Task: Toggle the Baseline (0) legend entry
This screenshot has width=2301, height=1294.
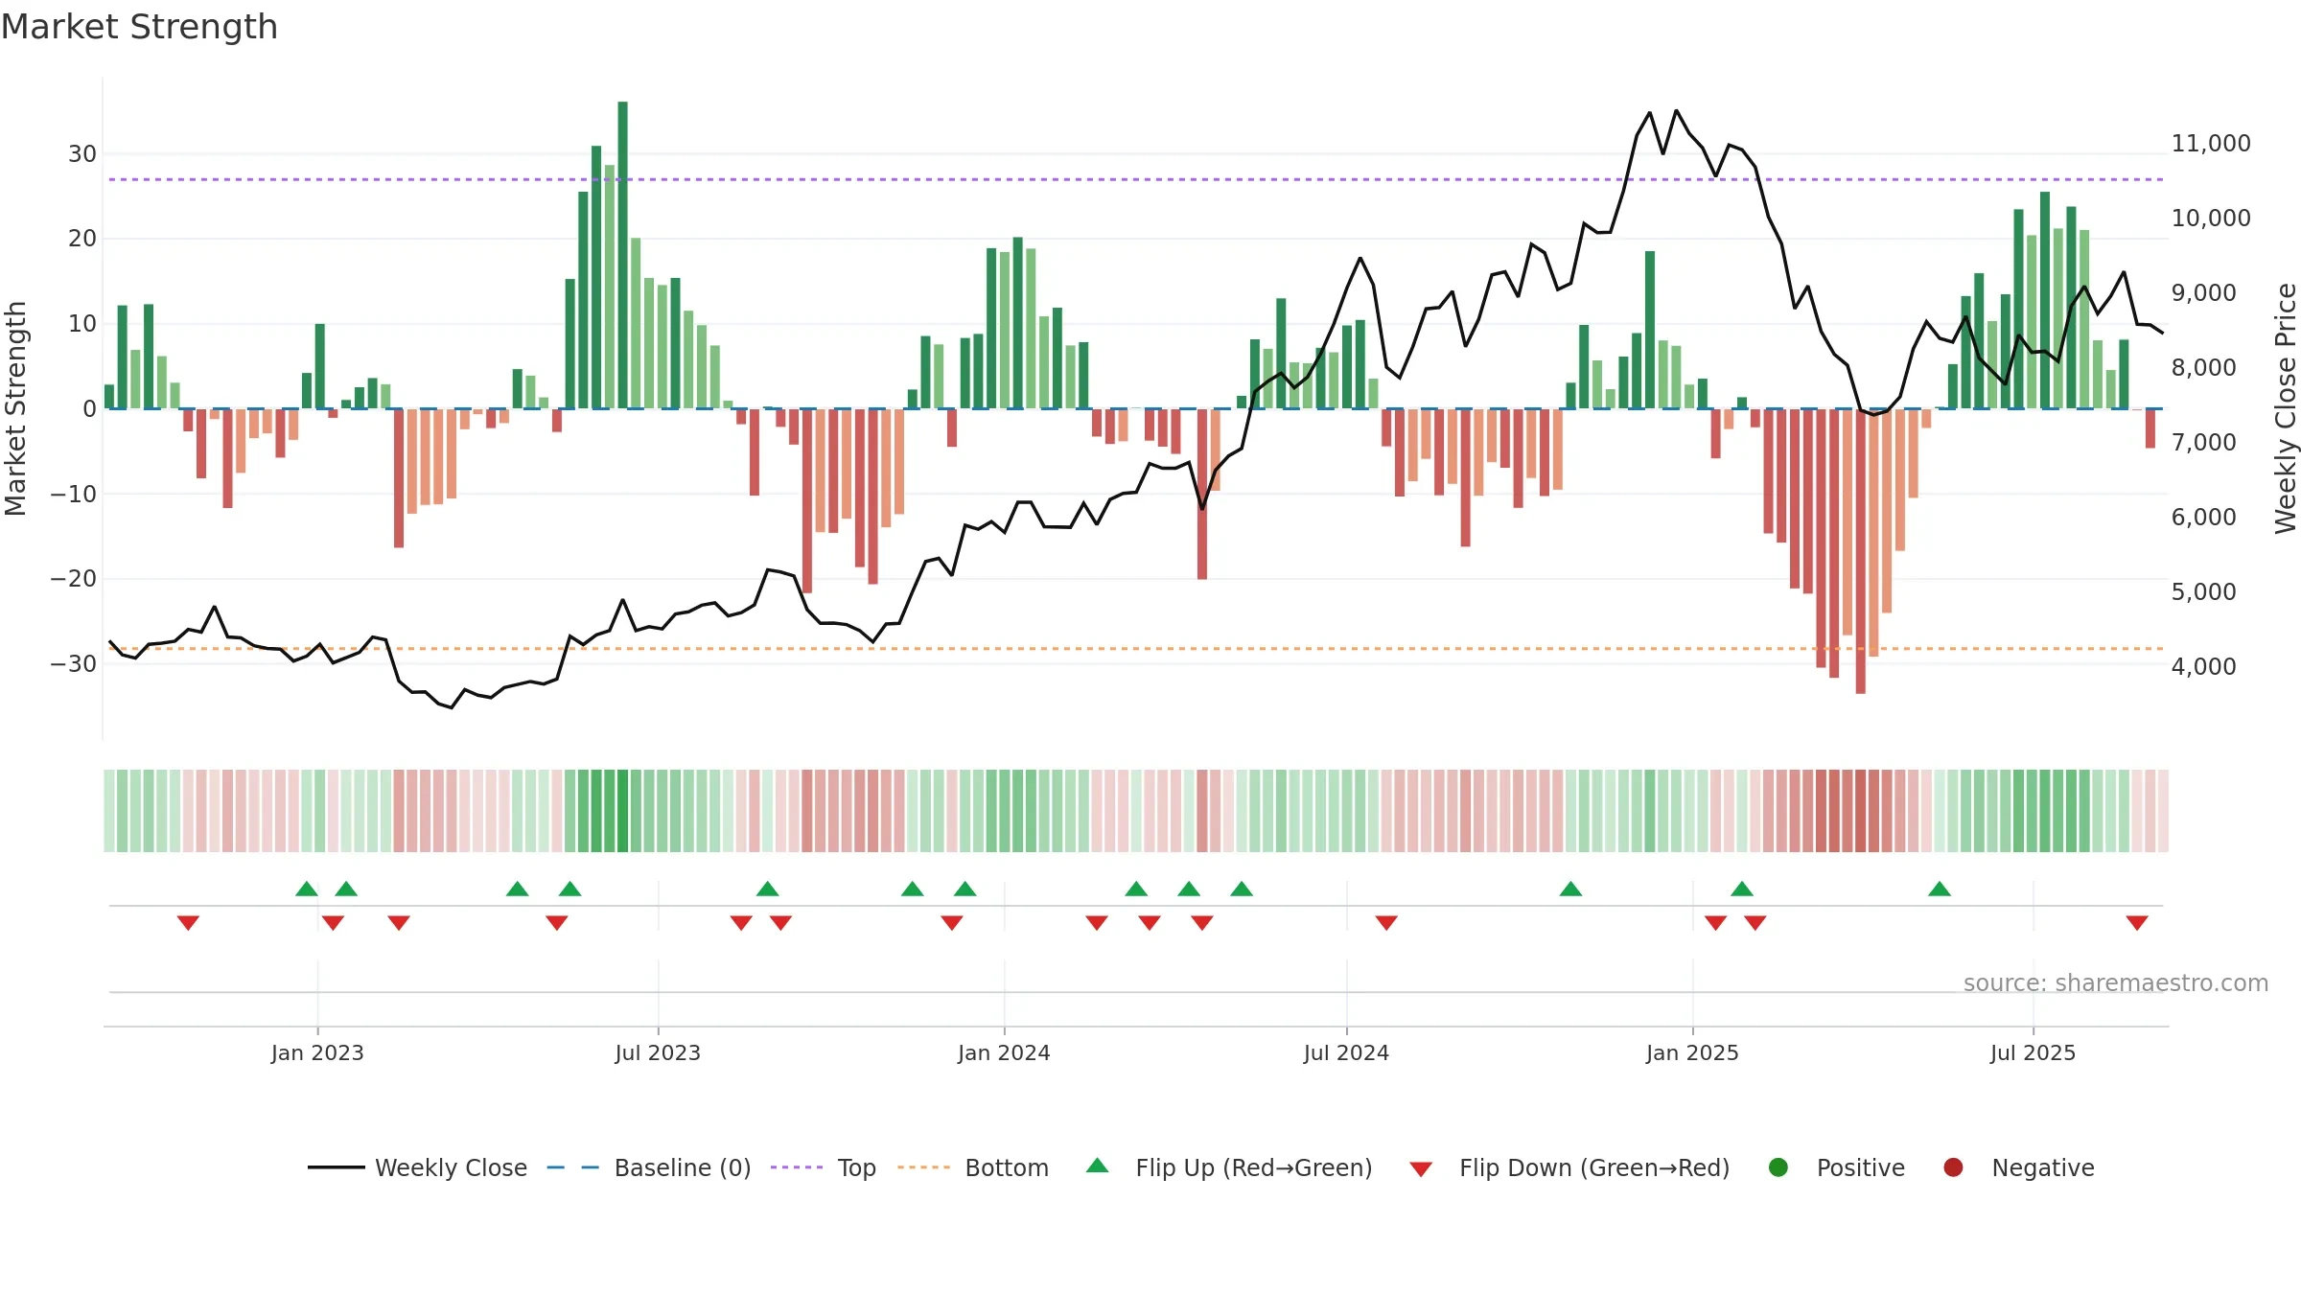Action: [x=648, y=1167]
